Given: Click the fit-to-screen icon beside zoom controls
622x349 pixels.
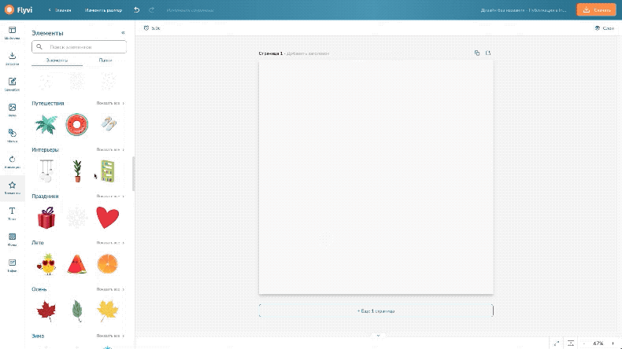Looking at the screenshot, I should (571, 343).
